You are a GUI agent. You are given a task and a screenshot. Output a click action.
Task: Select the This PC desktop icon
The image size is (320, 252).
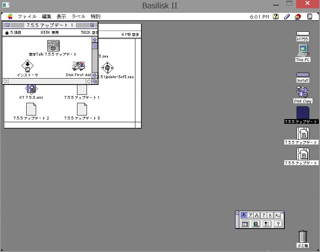click(303, 51)
